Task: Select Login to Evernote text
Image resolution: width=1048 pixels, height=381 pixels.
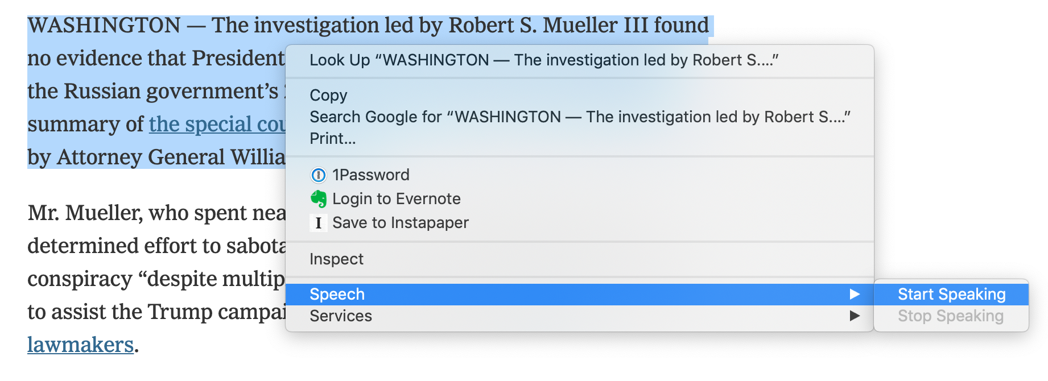Action: coord(397,199)
